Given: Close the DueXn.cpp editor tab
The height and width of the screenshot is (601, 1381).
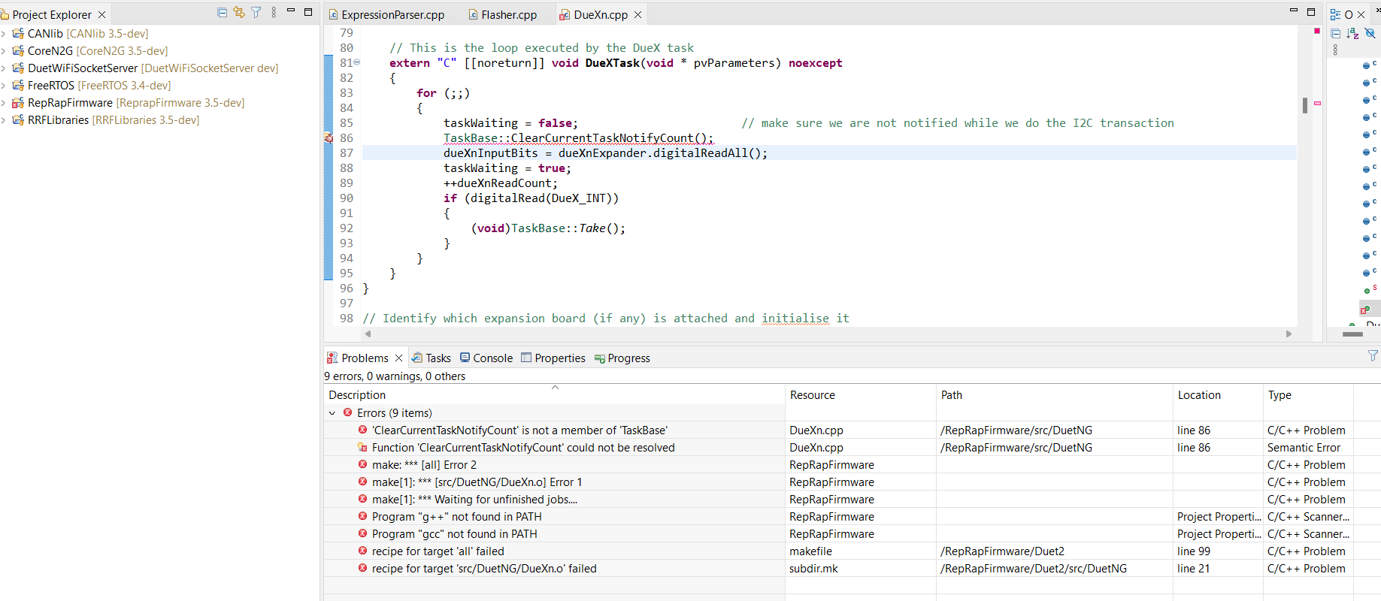Looking at the screenshot, I should click(638, 14).
